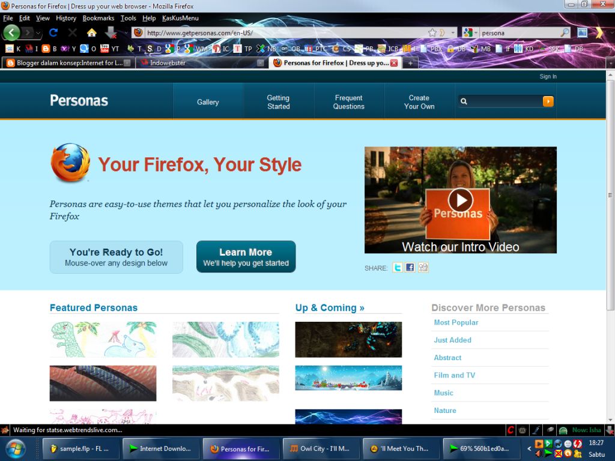615x461 pixels.
Task: Share the page on Facebook
Action: (410, 267)
